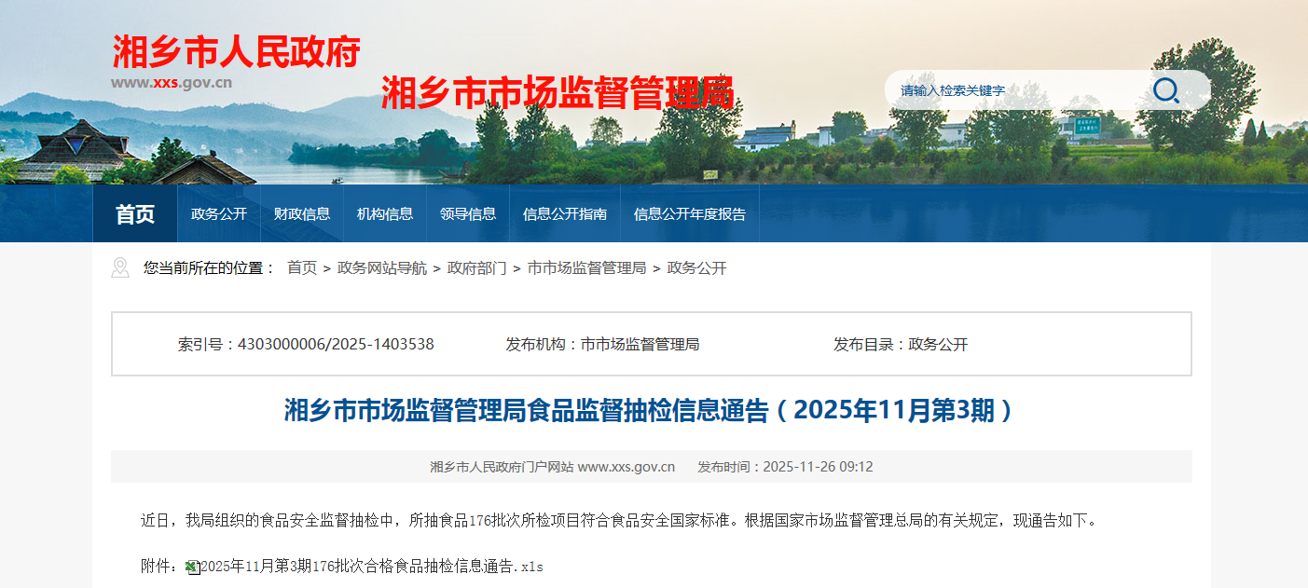Viewport: 1308px width, 588px height.
Task: Go to 机构信息 in navigation bar
Action: 385,214
